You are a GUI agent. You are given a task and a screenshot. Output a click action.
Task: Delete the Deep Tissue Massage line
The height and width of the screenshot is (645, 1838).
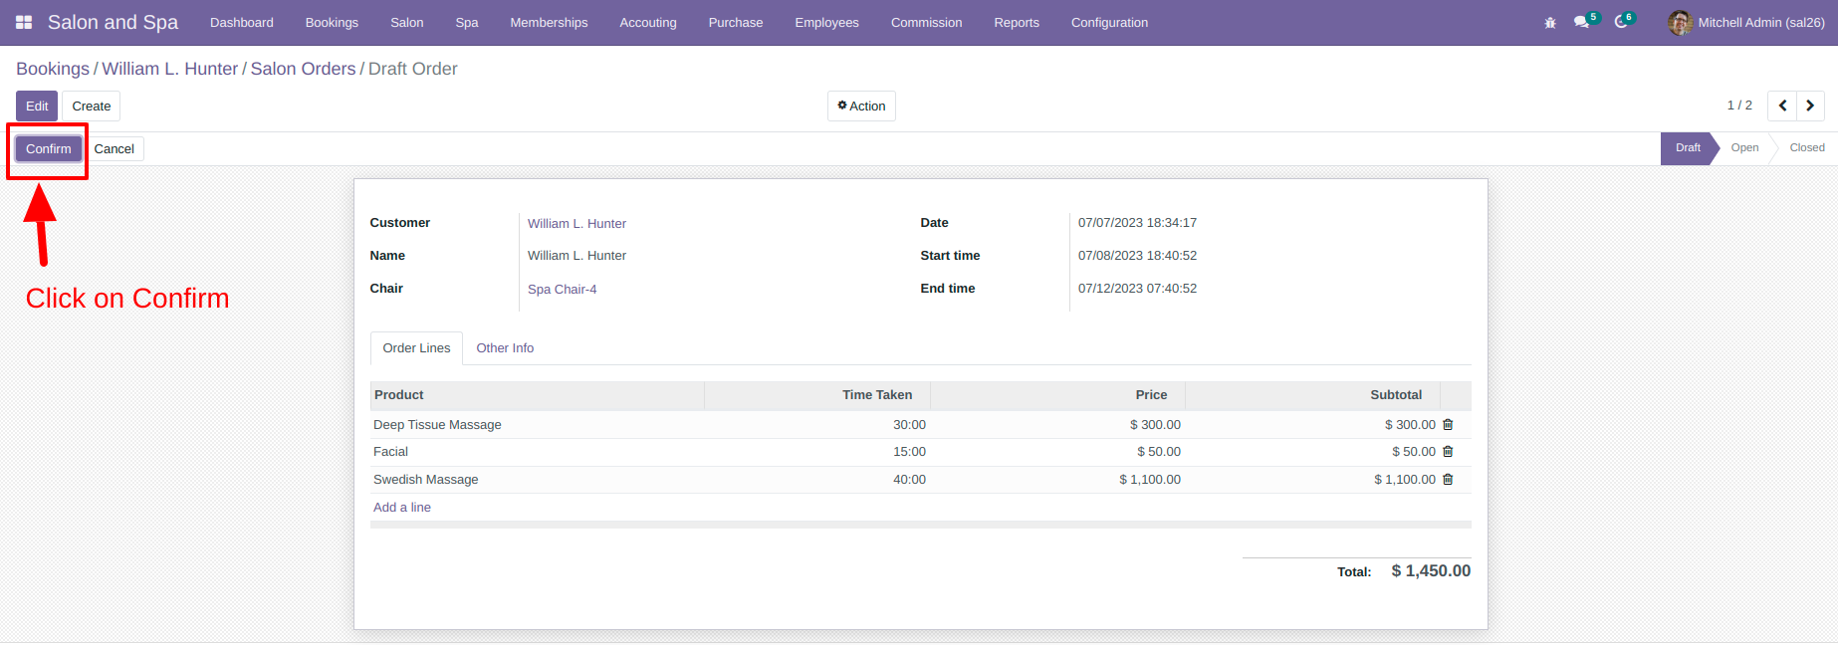[x=1448, y=424]
